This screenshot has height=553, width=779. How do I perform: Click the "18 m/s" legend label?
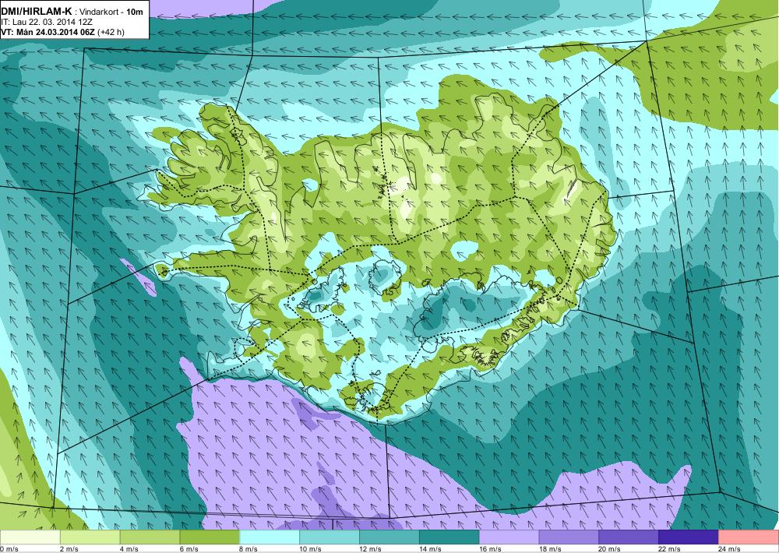[x=550, y=549]
